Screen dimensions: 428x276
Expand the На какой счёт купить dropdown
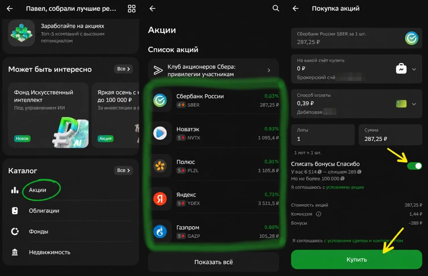coord(414,69)
